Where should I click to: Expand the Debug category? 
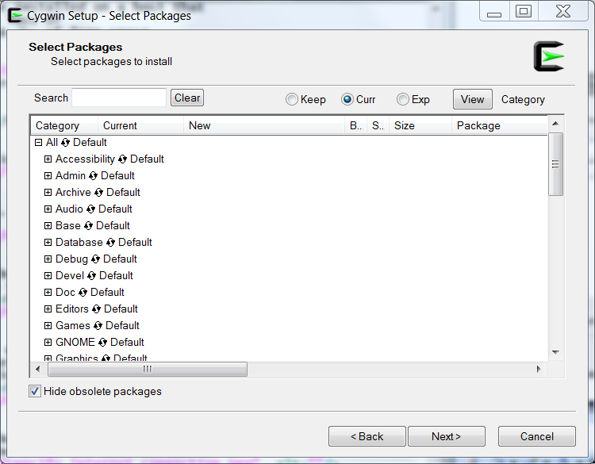pyautogui.click(x=48, y=259)
